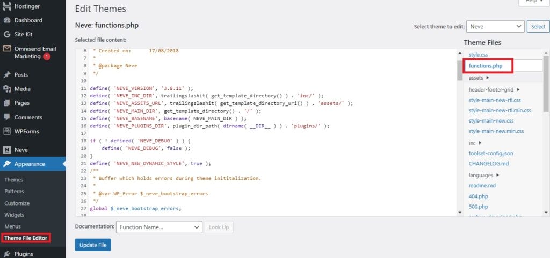Click code line 21 NEVE_NEW_DYNAMIC_STYLE
Image resolution: width=550 pixels, height=258 pixels.
(150, 164)
